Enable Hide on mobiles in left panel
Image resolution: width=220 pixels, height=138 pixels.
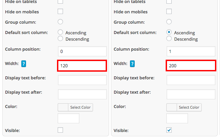pos(60,11)
